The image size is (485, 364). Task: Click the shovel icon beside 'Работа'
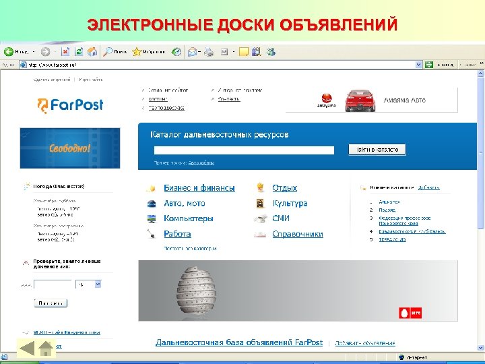152,234
